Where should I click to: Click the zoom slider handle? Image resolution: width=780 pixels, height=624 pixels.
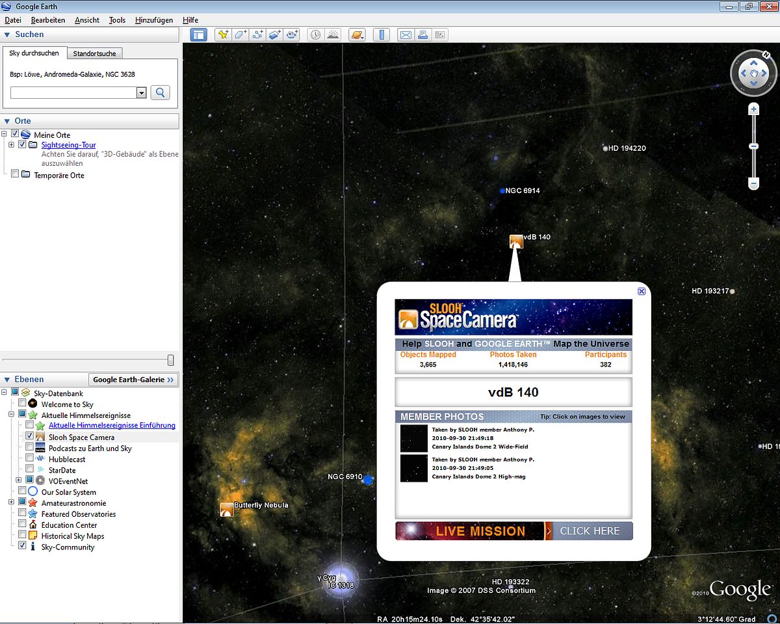click(x=754, y=146)
